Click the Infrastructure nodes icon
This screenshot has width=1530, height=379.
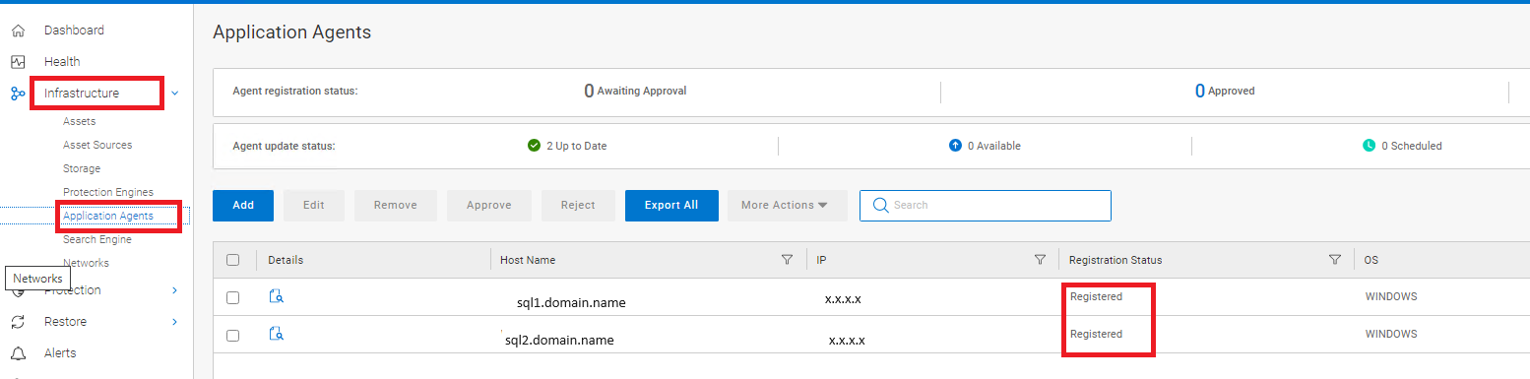tap(18, 94)
